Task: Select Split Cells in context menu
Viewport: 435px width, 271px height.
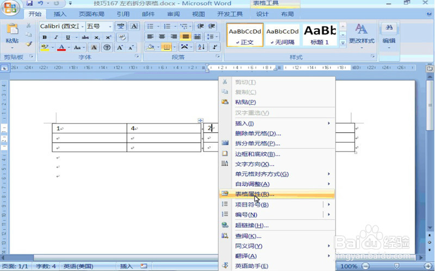Action: point(277,144)
